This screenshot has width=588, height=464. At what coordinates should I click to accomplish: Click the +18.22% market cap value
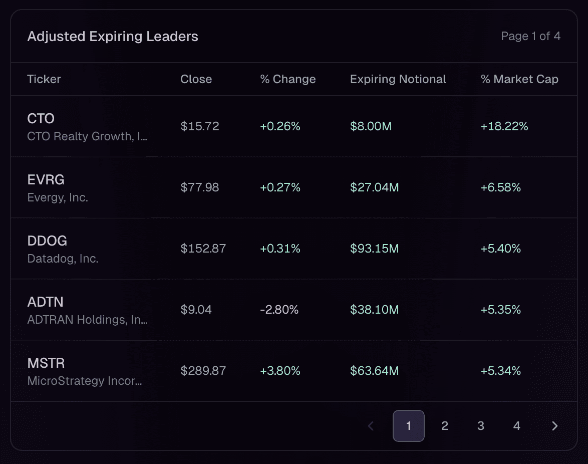point(504,126)
